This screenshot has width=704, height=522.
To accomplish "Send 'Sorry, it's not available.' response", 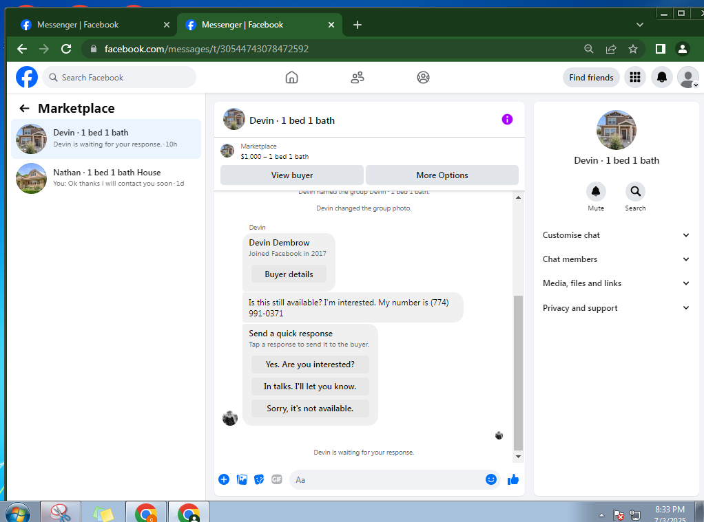I will point(310,408).
